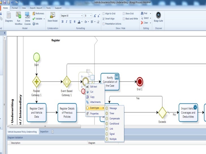The image size is (206, 154).
Task: Choose Copy in the context menu
Action: [x=95, y=97]
